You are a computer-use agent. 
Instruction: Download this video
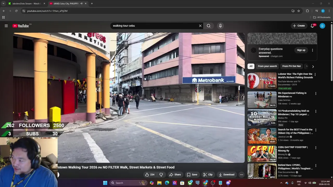[x=227, y=175]
